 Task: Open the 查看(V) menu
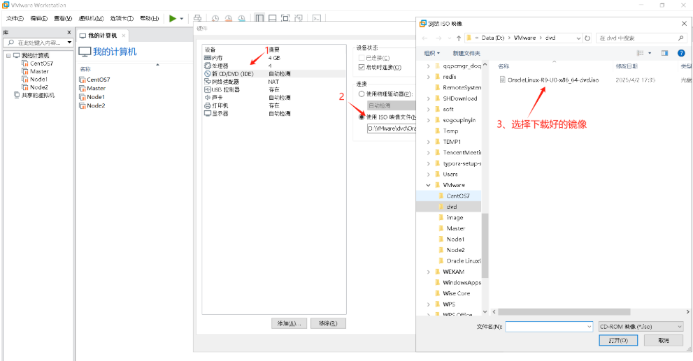[63, 19]
